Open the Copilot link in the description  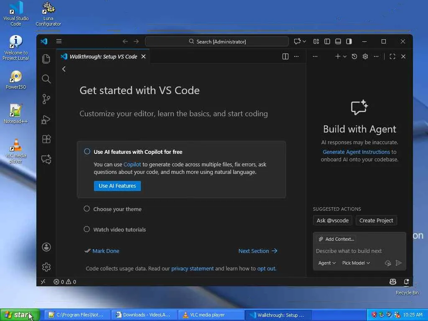pyautogui.click(x=132, y=164)
